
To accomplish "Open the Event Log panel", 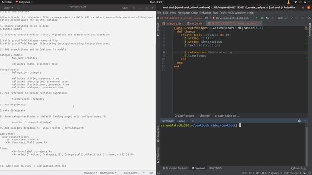I will [x=298, y=168].
